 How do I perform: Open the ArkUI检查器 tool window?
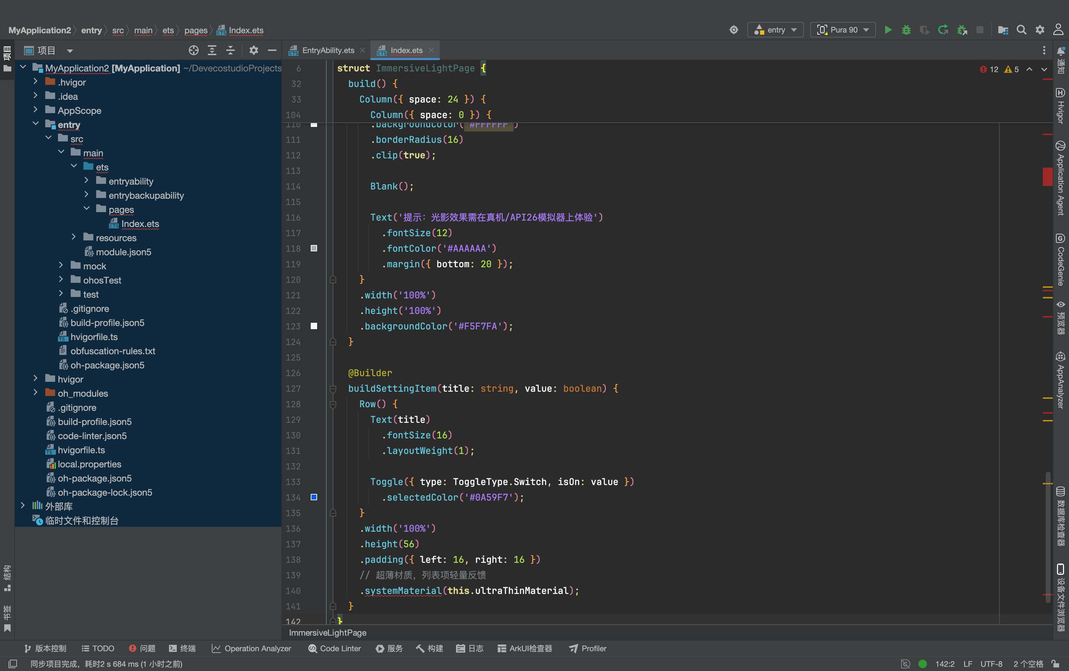tap(525, 648)
